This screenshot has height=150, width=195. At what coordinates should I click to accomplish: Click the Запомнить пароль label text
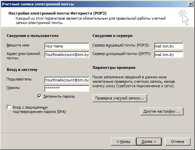click(x=59, y=97)
